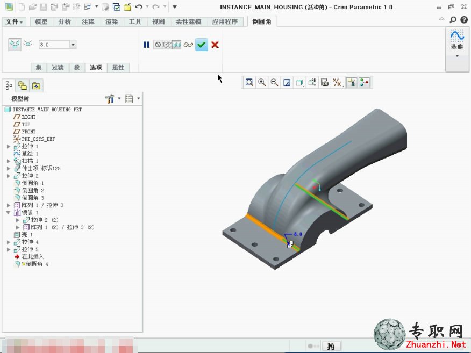Click the New file icon
The image size is (471, 353).
tap(22, 6)
